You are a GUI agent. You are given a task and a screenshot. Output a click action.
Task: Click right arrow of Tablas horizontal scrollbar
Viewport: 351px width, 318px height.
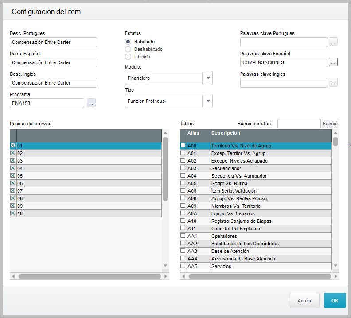(336, 276)
